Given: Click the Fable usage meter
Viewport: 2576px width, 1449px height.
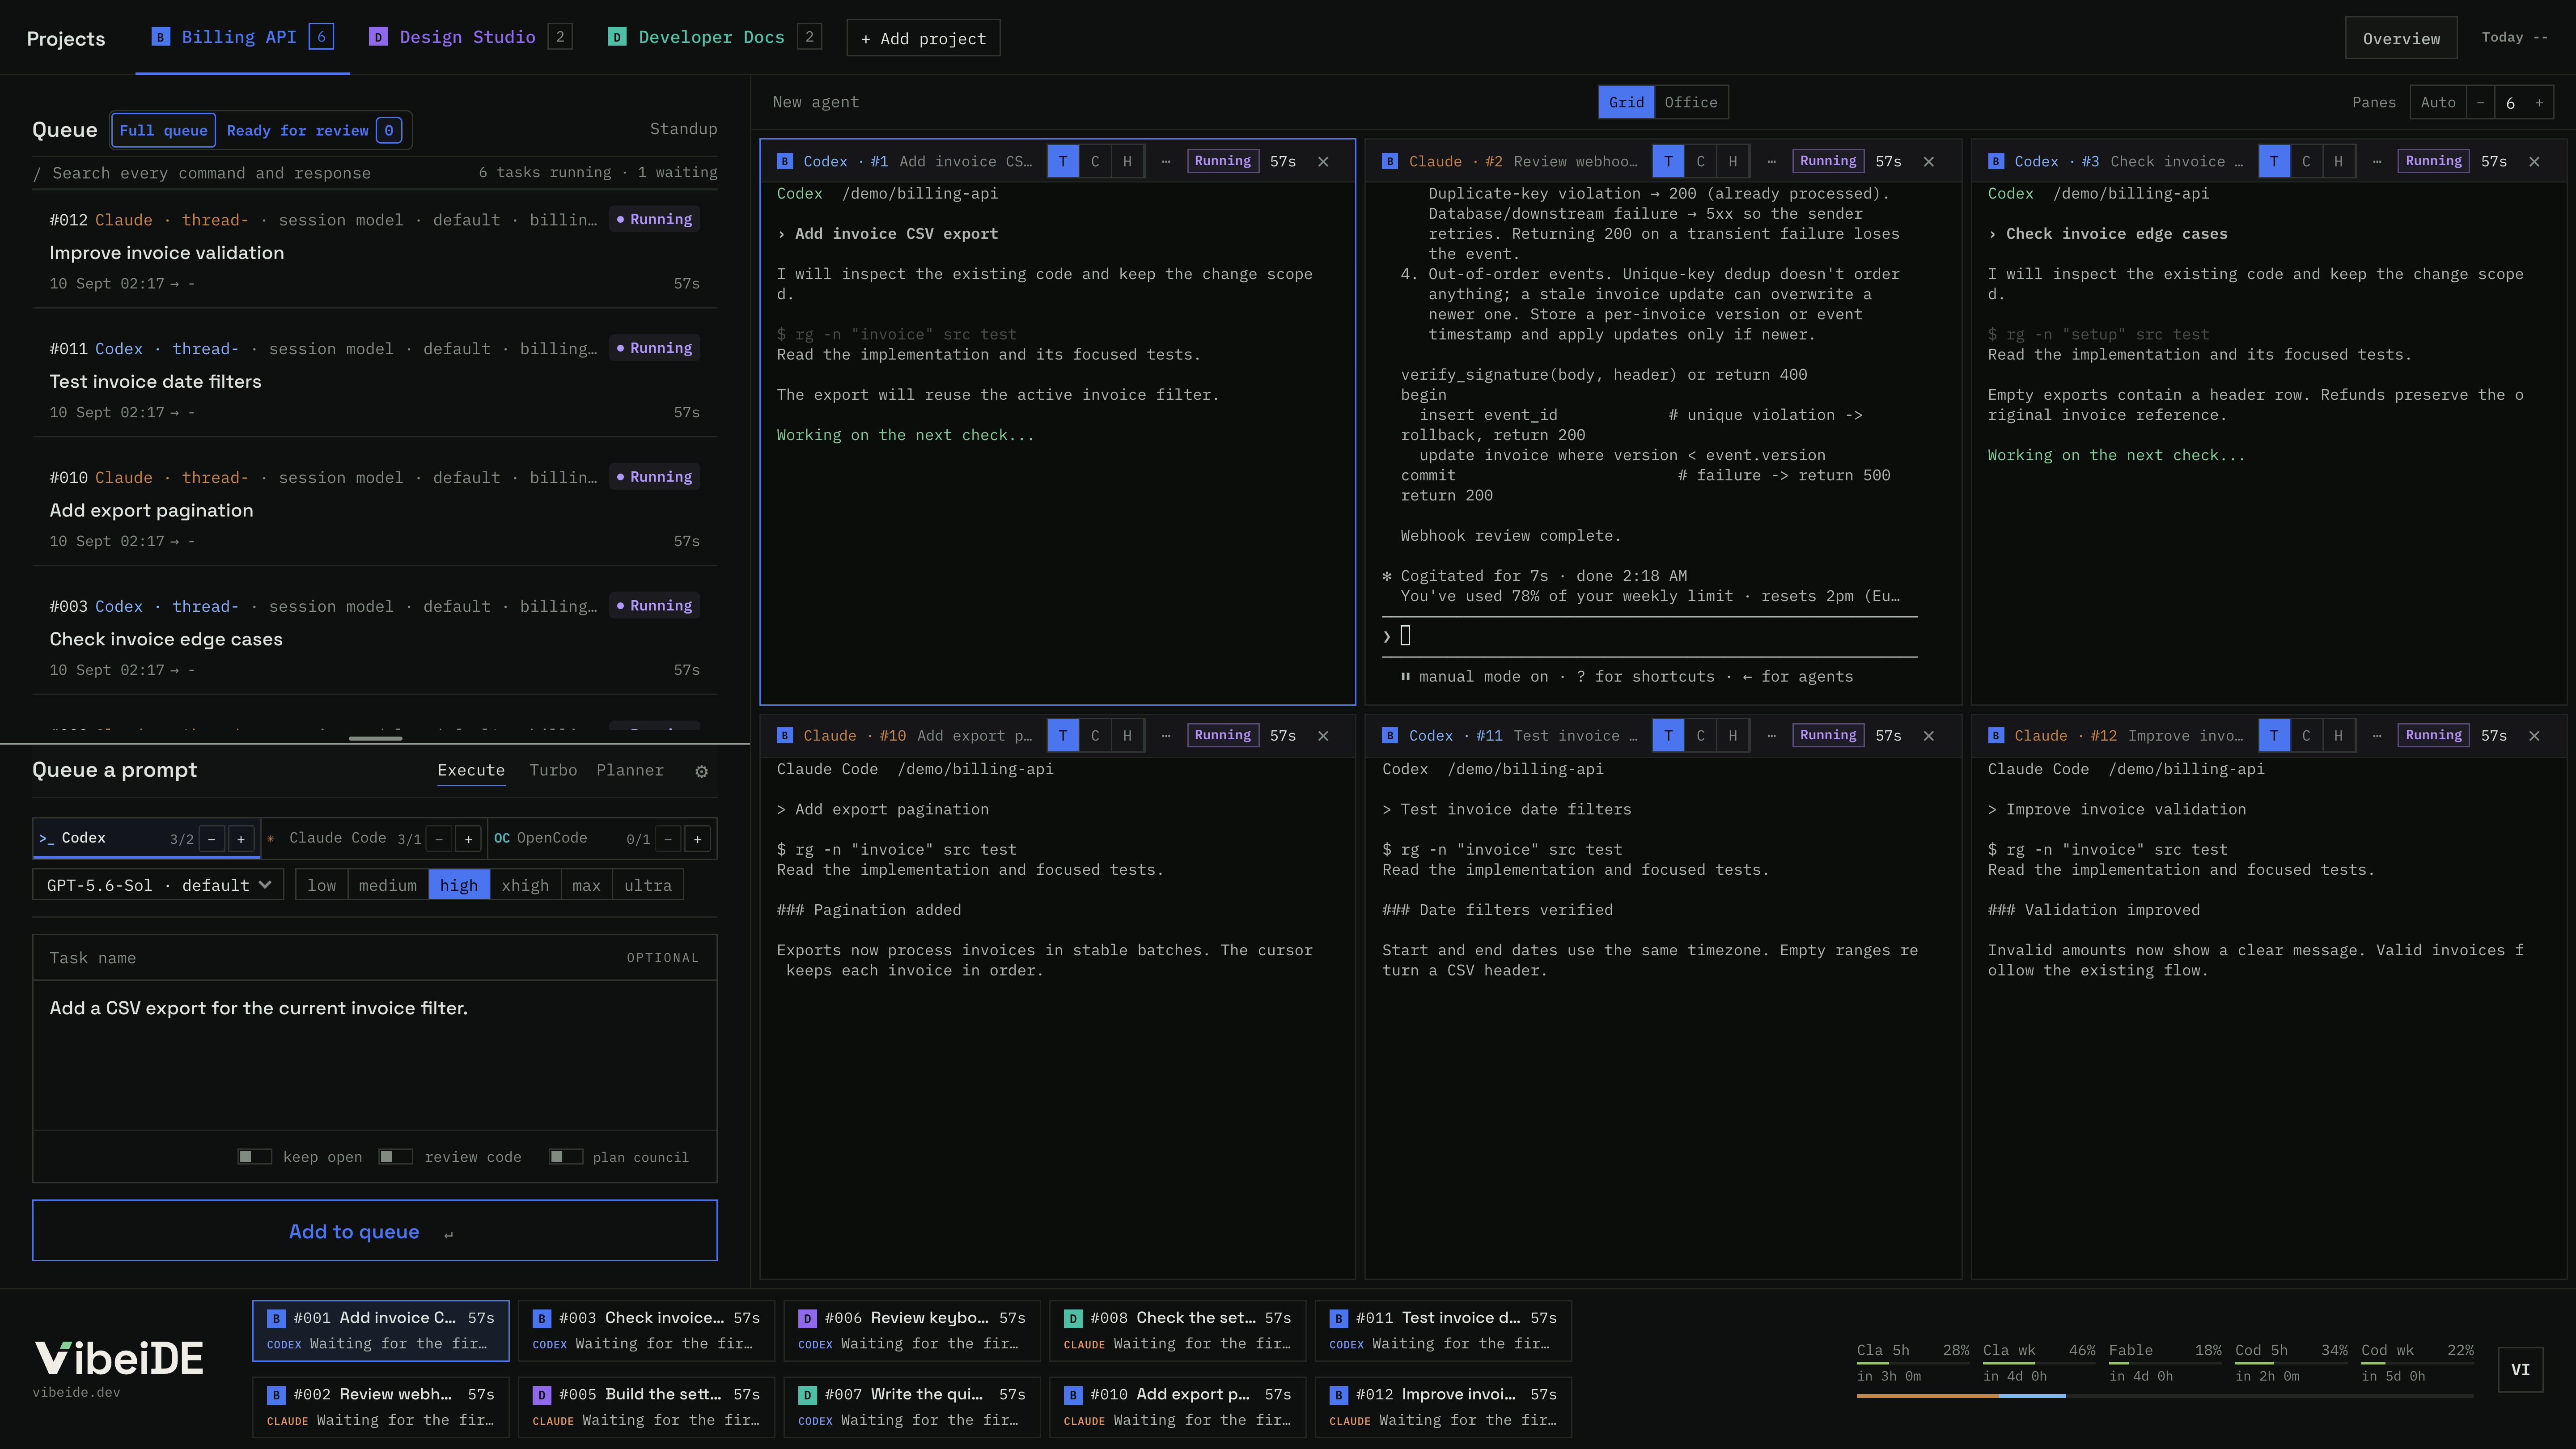Looking at the screenshot, I should point(2165,1363).
